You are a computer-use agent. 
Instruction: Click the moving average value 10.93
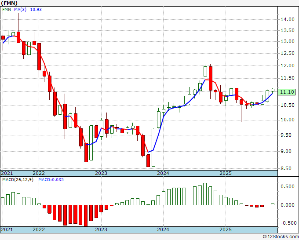[36, 10]
